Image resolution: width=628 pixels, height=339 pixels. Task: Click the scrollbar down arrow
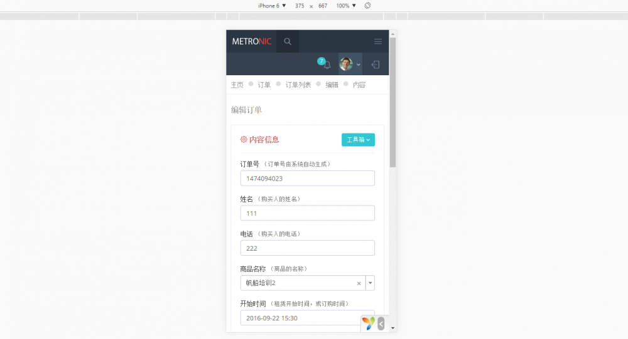click(393, 328)
